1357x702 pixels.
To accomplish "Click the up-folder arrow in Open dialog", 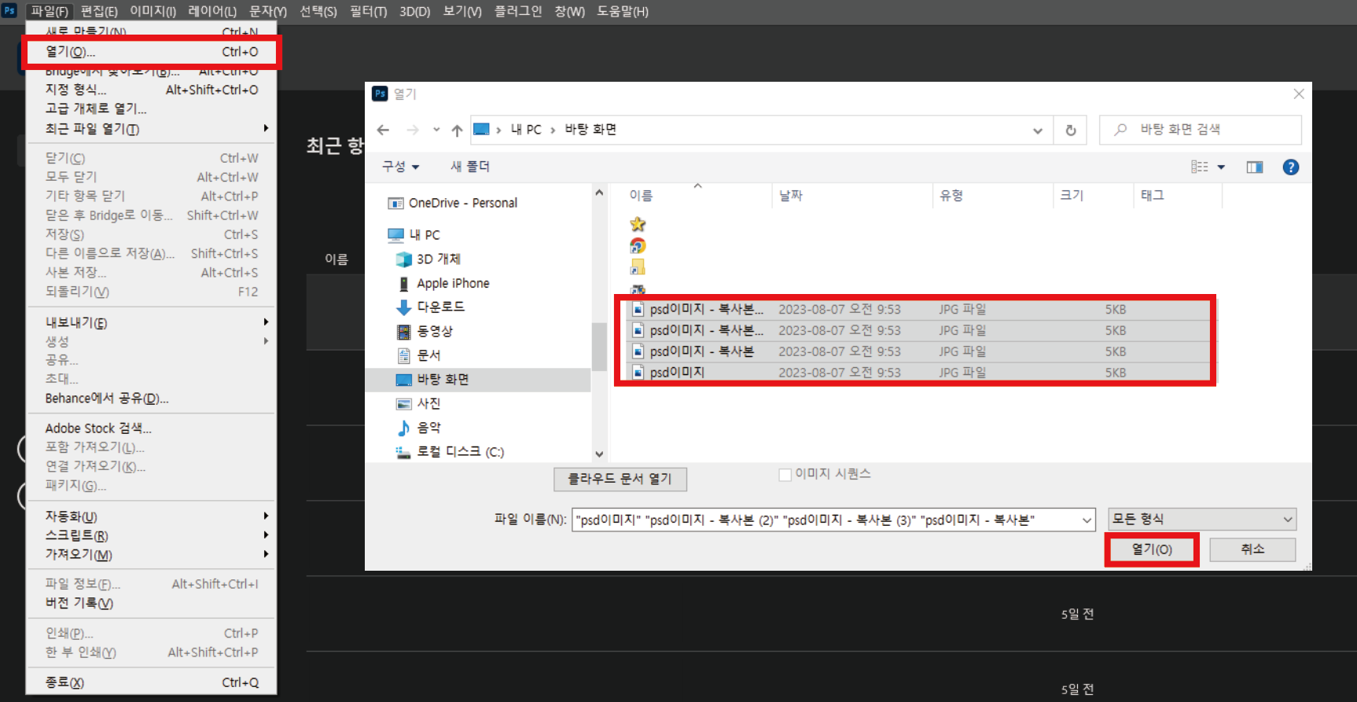I will click(457, 130).
